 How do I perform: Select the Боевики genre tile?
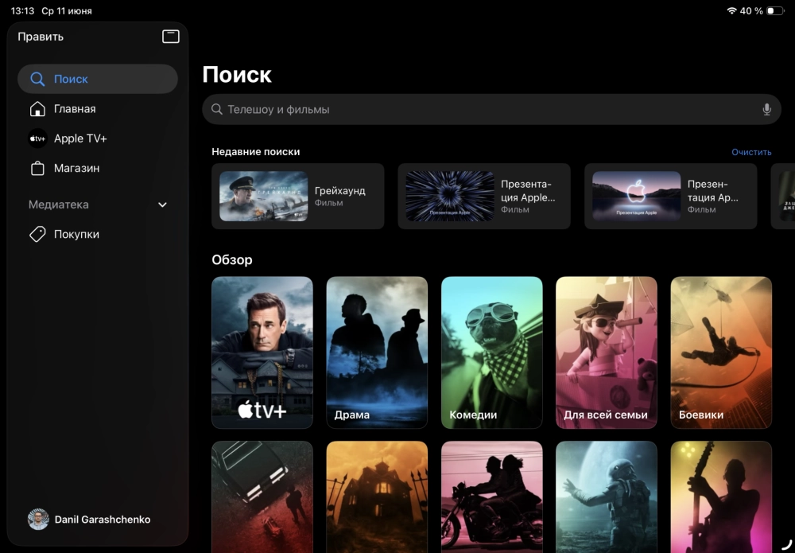pos(720,352)
